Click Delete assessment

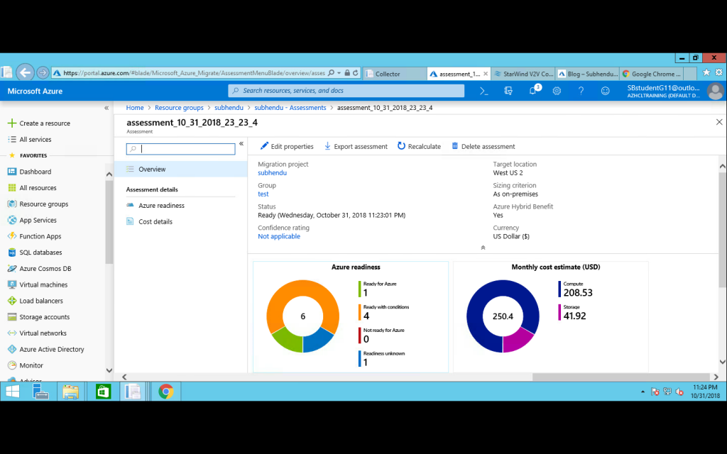[x=483, y=146]
